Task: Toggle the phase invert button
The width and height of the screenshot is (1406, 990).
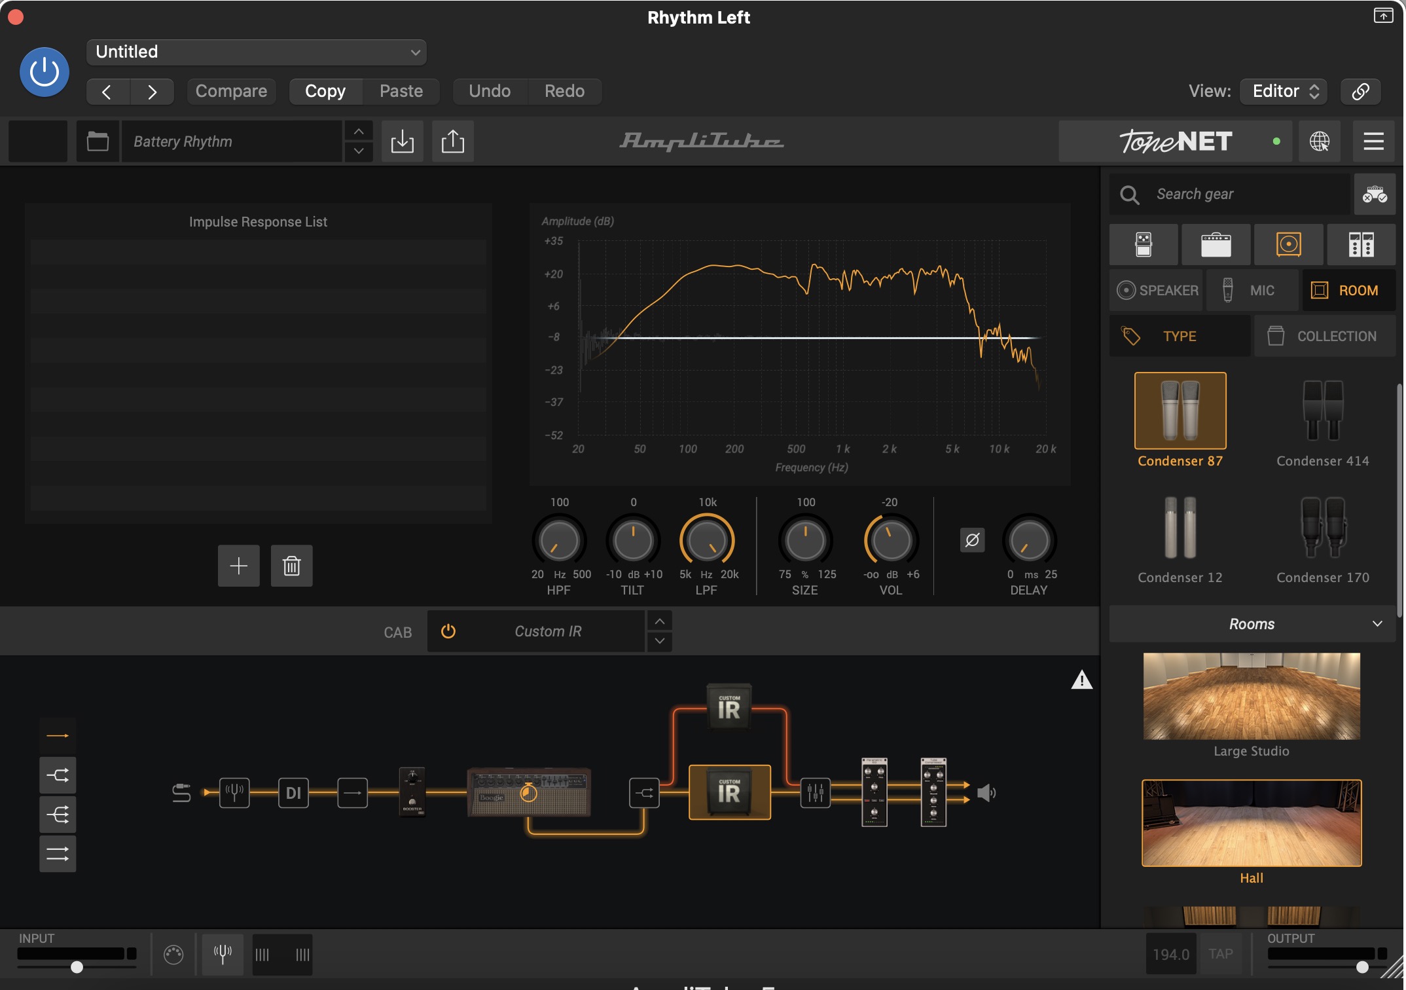Action: coord(973,540)
